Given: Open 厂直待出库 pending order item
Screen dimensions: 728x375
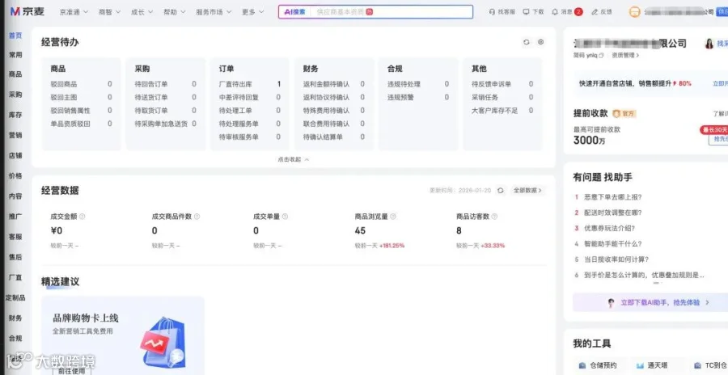Looking at the screenshot, I should (250, 84).
